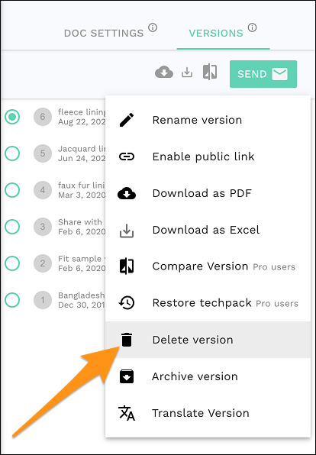Click the number 6 version badge
316x455 pixels.
pos(43,117)
